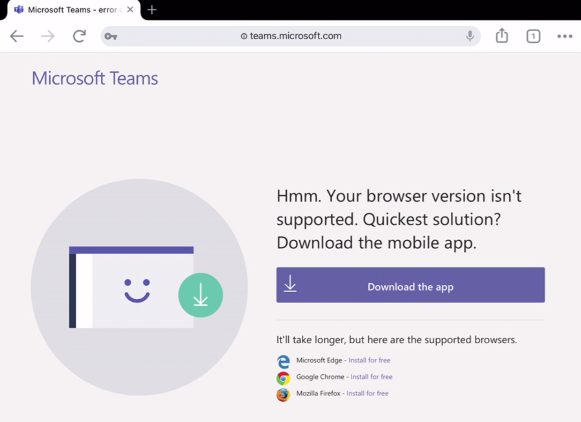Click the key icon in the address bar
Screen dimensions: 581x422
click(111, 36)
